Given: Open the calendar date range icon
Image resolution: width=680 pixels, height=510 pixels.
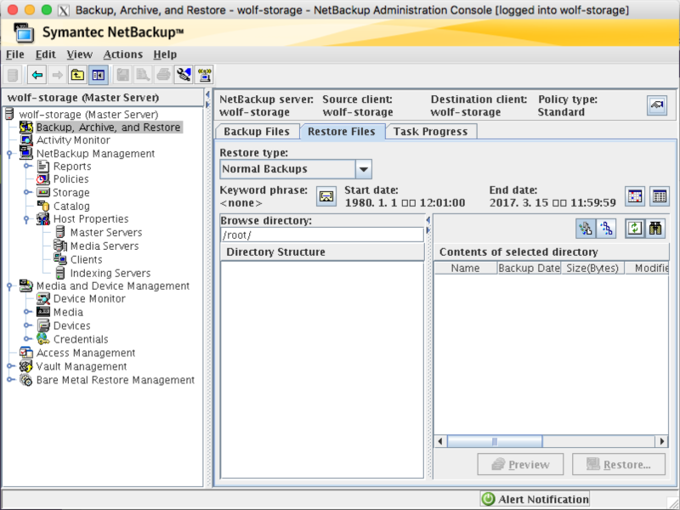Looking at the screenshot, I should click(x=635, y=196).
